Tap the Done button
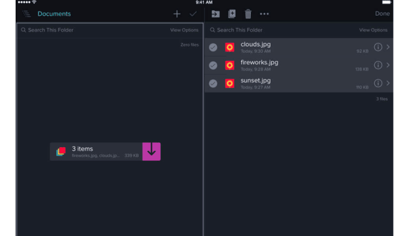 coord(382,14)
